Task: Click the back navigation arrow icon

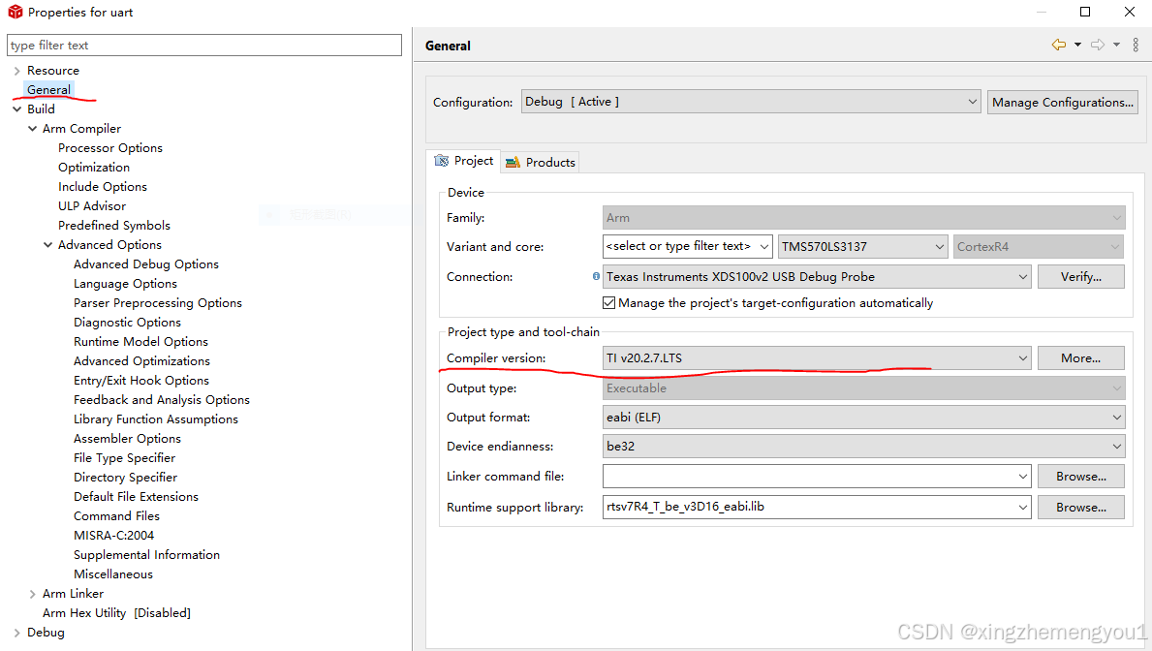Action: 1059,45
